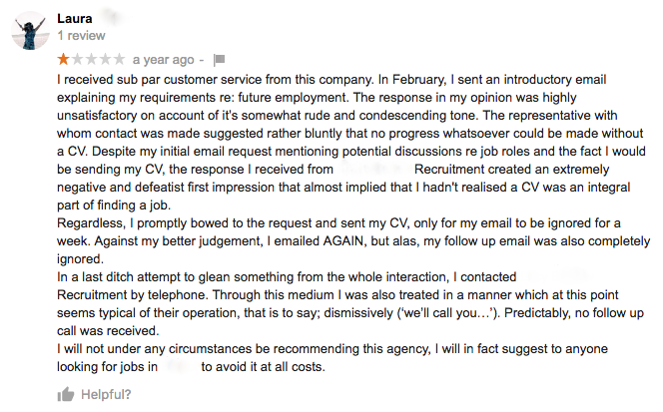Click the second gray rating star
Viewport: 663px width, 412px height.
coord(77,60)
